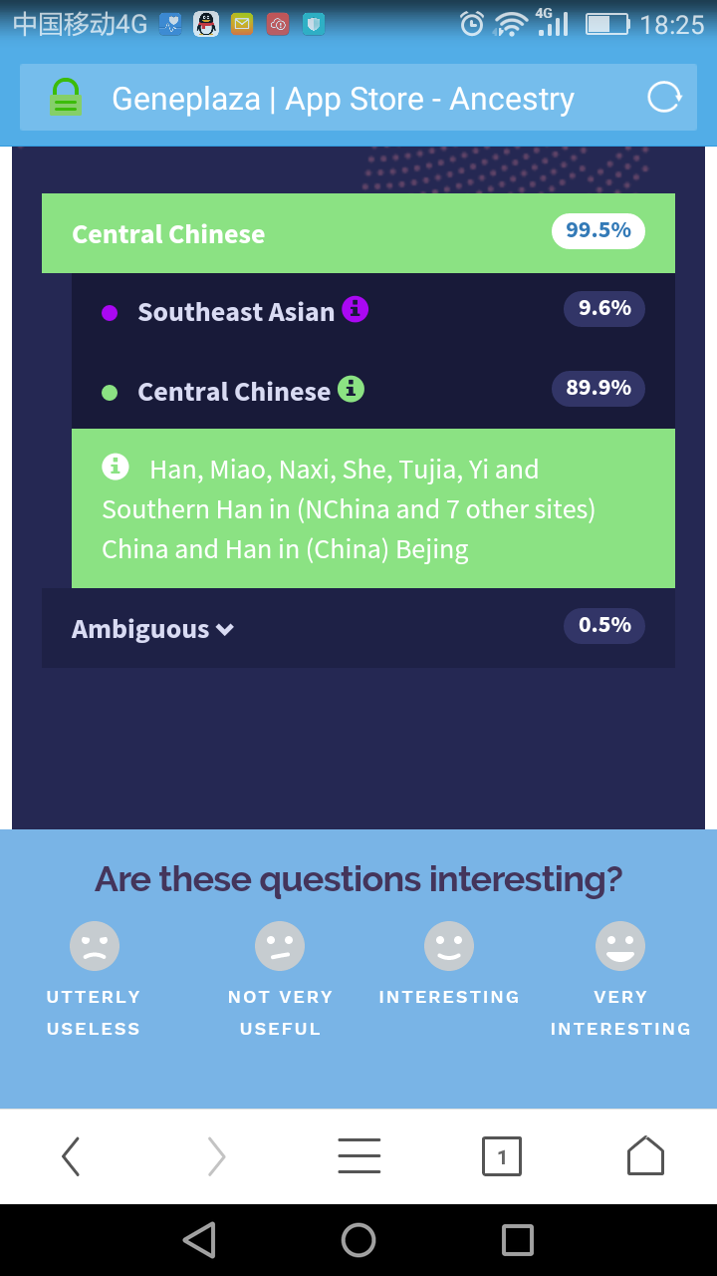Tap Android recent apps square button
Viewport: 717px width, 1276px height.
pyautogui.click(x=518, y=1240)
